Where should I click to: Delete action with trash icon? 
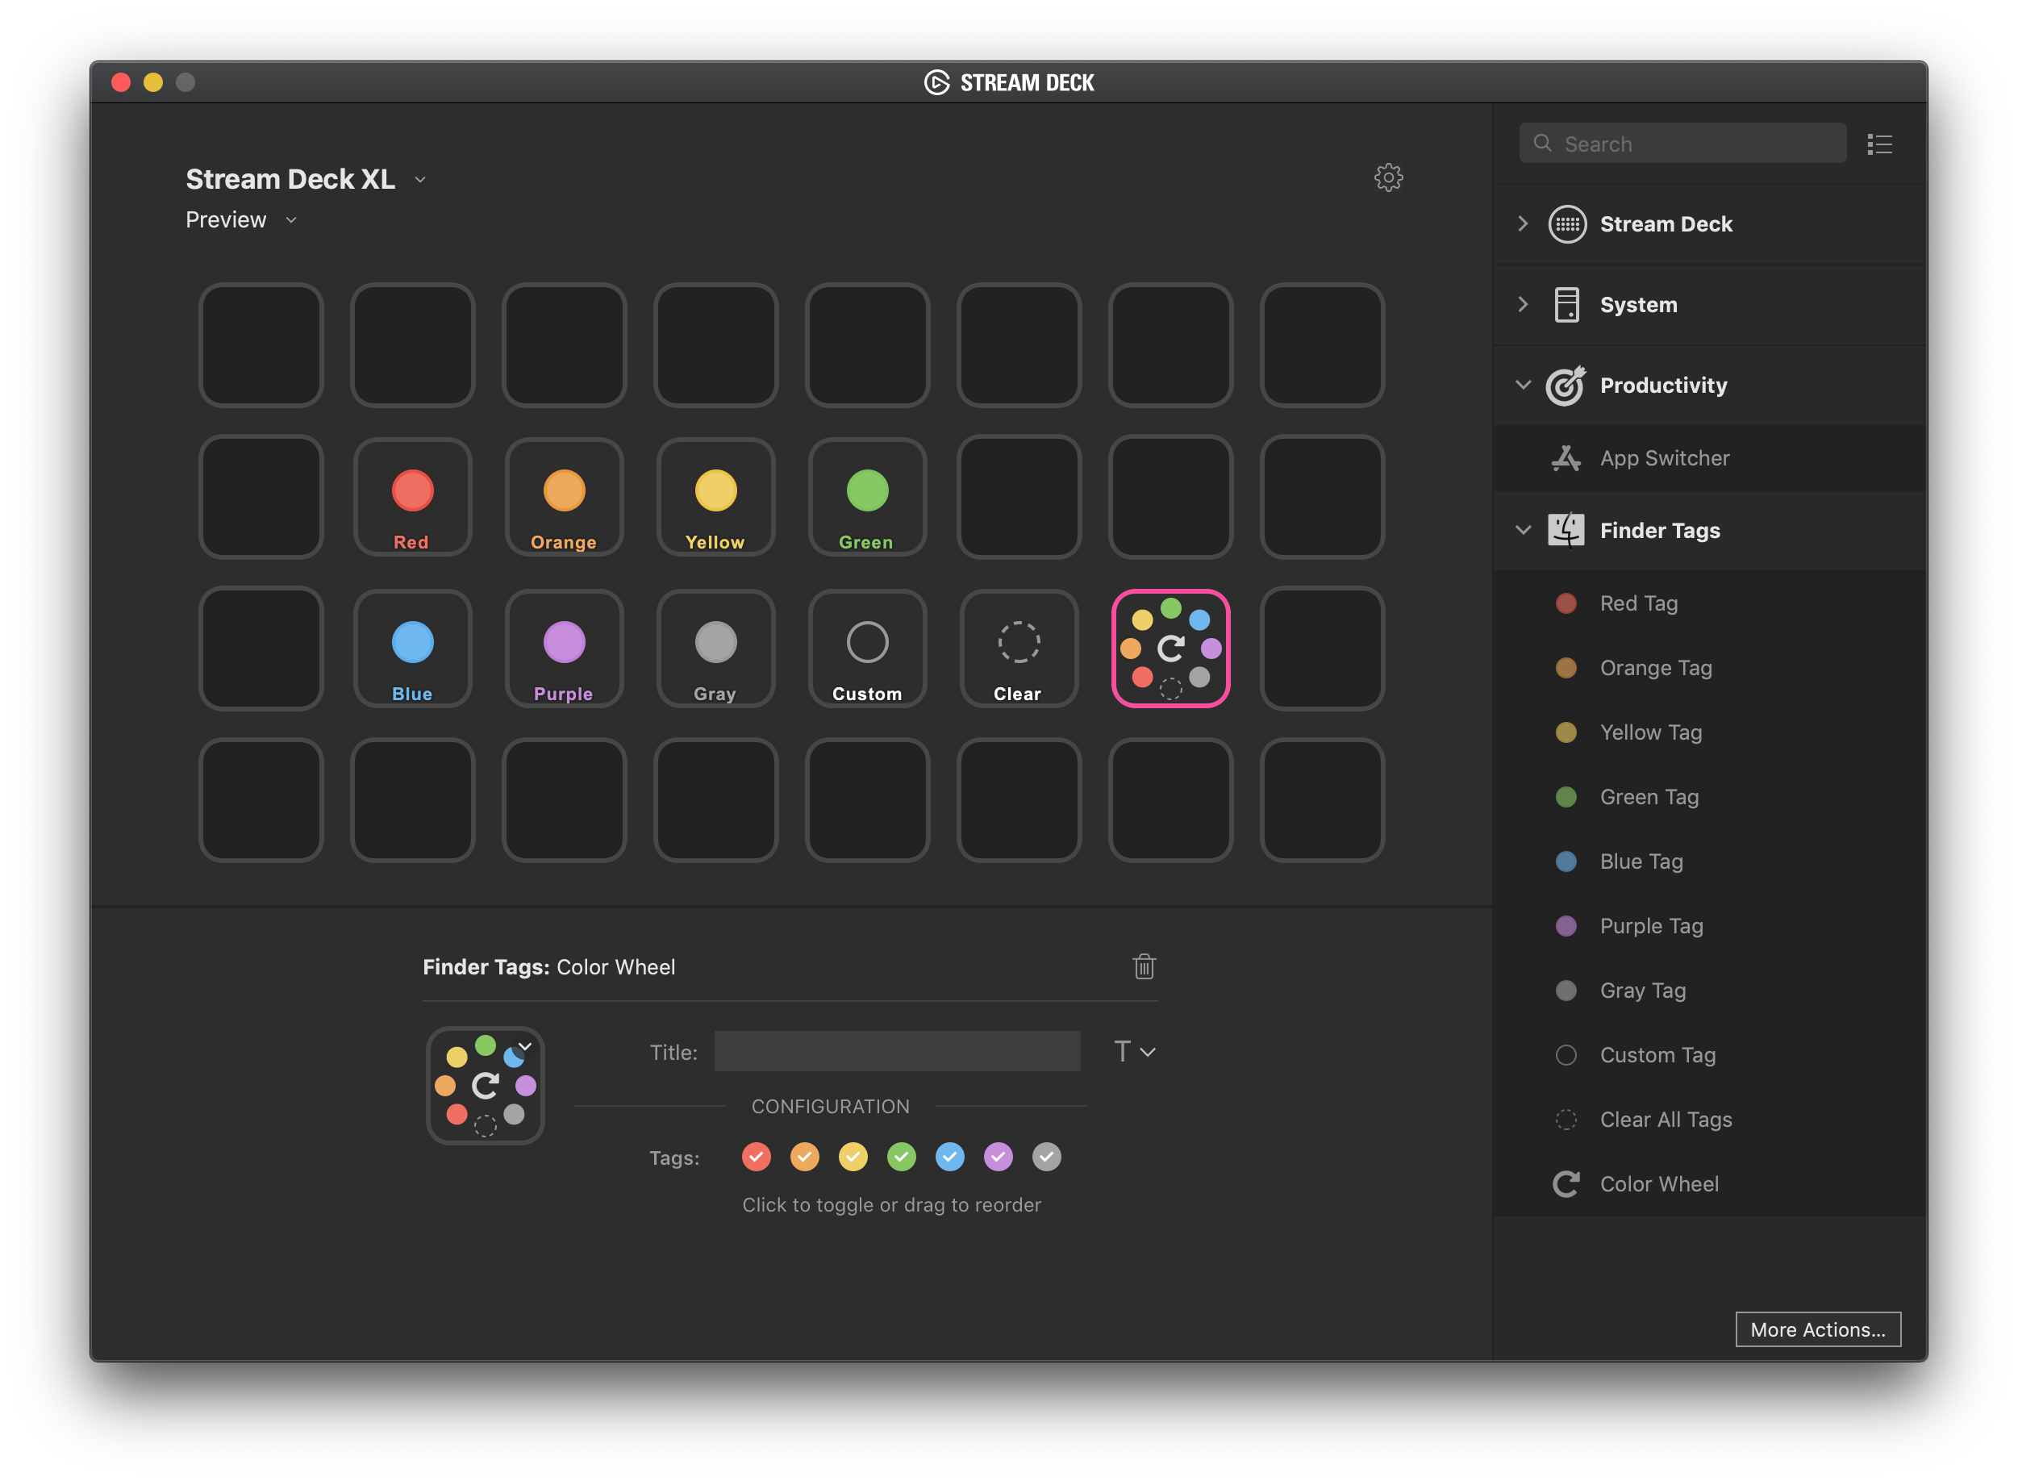[1143, 966]
